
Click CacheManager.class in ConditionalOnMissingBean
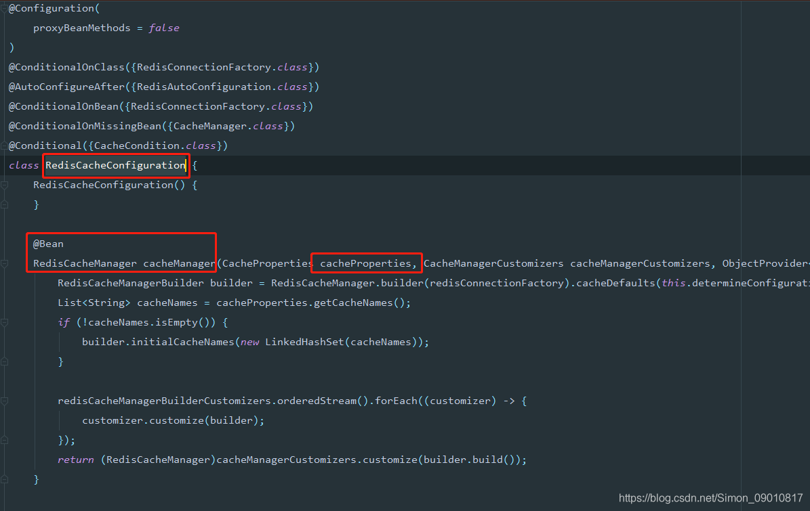(228, 126)
